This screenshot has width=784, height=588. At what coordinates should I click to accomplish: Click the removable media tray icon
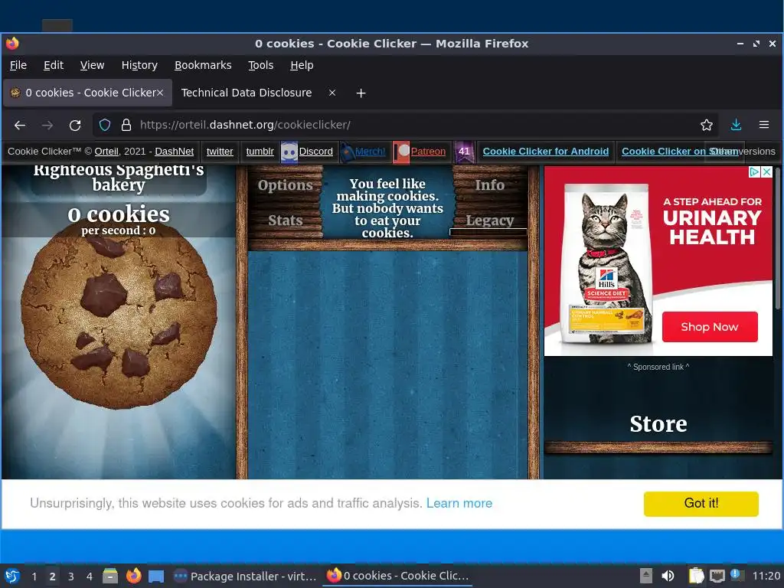pos(646,576)
